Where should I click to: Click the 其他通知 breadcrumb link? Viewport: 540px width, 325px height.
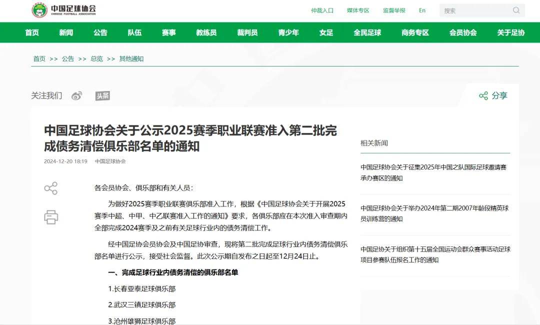click(x=131, y=59)
